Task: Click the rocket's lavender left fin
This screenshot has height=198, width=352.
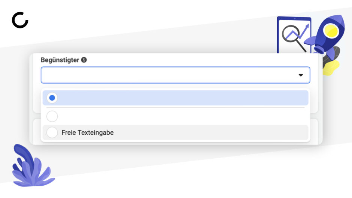Action: (310, 41)
